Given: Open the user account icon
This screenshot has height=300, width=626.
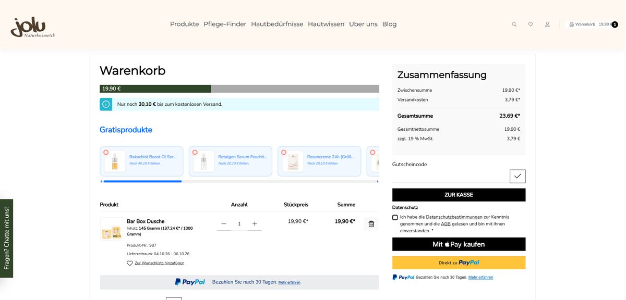Looking at the screenshot, I should click(547, 24).
